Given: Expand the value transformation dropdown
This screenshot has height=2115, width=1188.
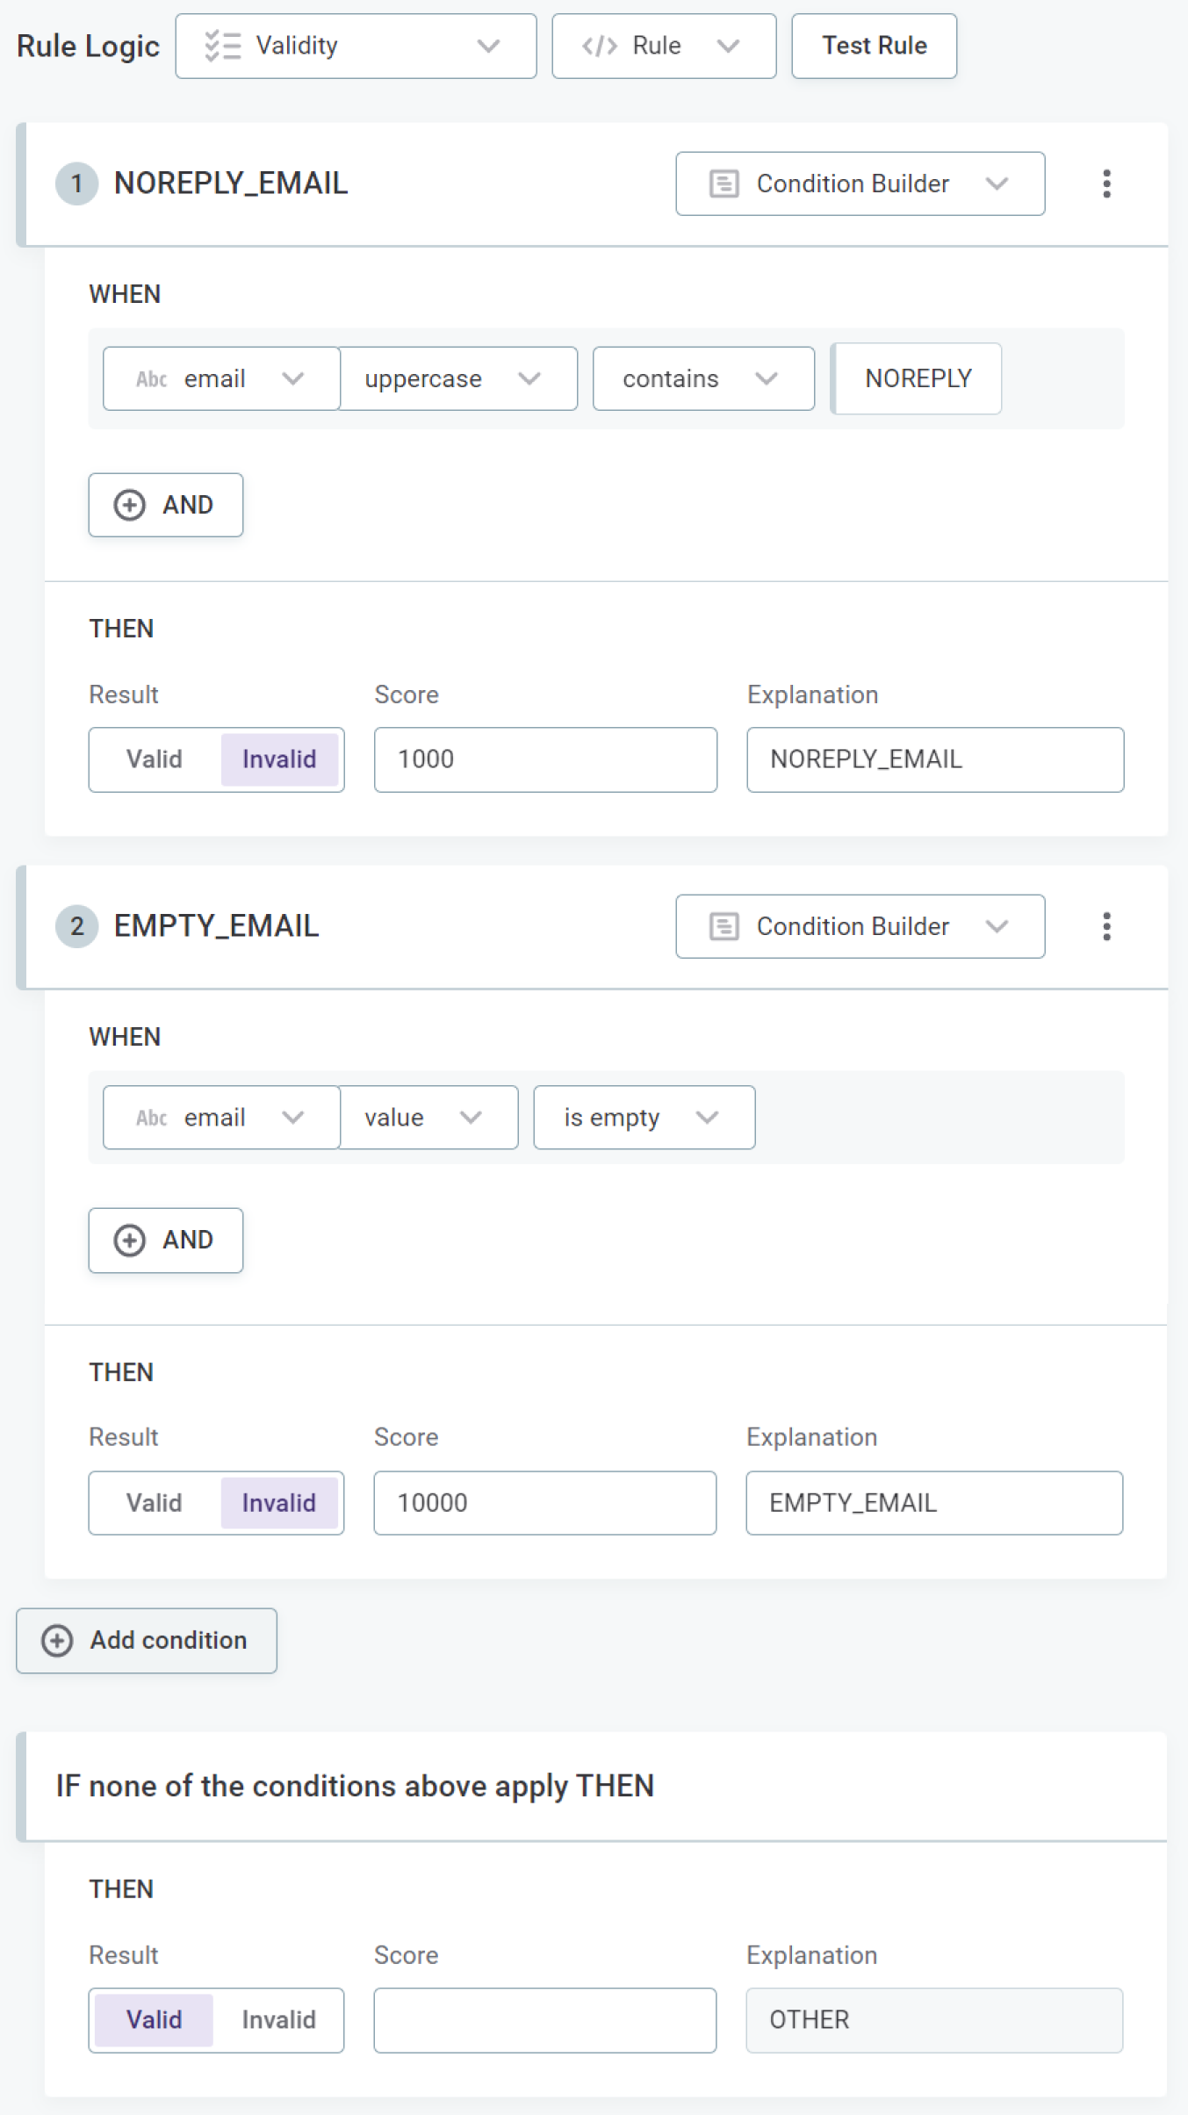Looking at the screenshot, I should tap(428, 1118).
